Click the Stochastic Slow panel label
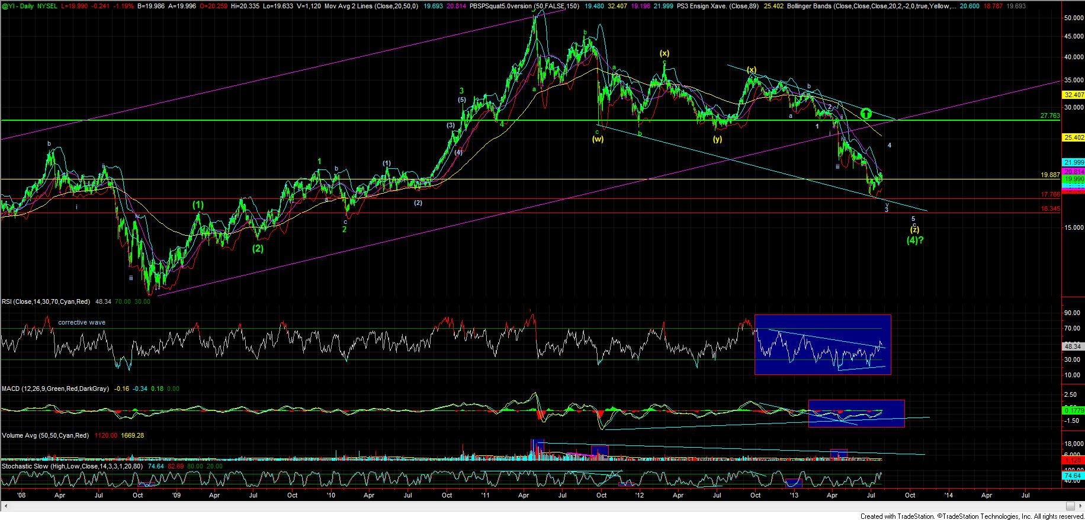Viewport: 1085px width, 520px height. [x=75, y=467]
